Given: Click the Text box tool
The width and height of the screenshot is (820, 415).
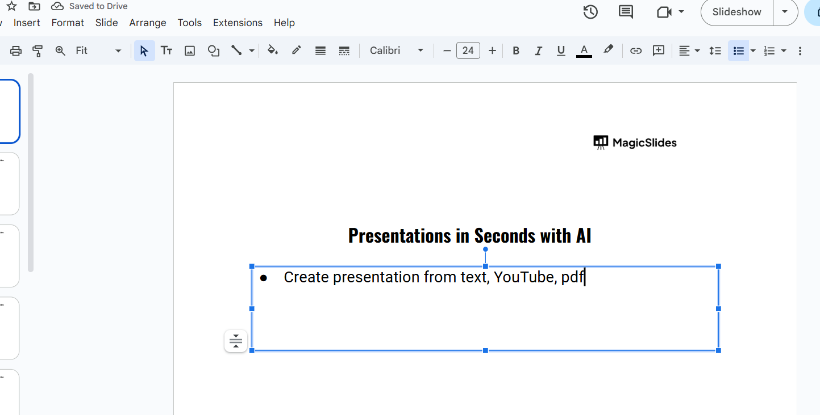Looking at the screenshot, I should pos(167,50).
